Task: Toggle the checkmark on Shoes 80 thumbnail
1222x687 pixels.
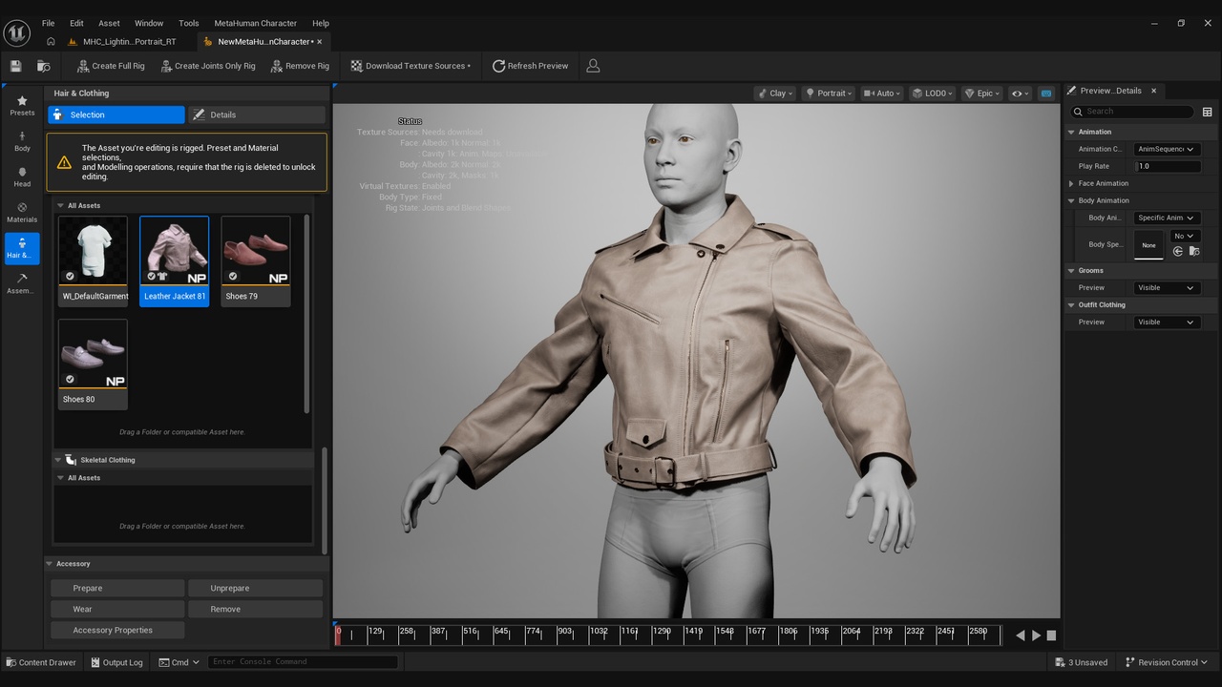Action: tap(70, 379)
